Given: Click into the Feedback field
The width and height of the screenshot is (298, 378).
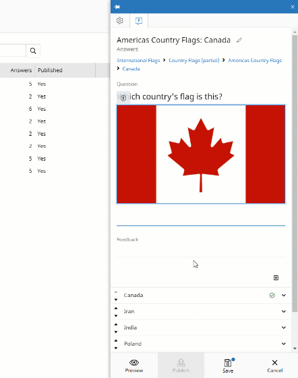Looking at the screenshot, I should [201, 251].
